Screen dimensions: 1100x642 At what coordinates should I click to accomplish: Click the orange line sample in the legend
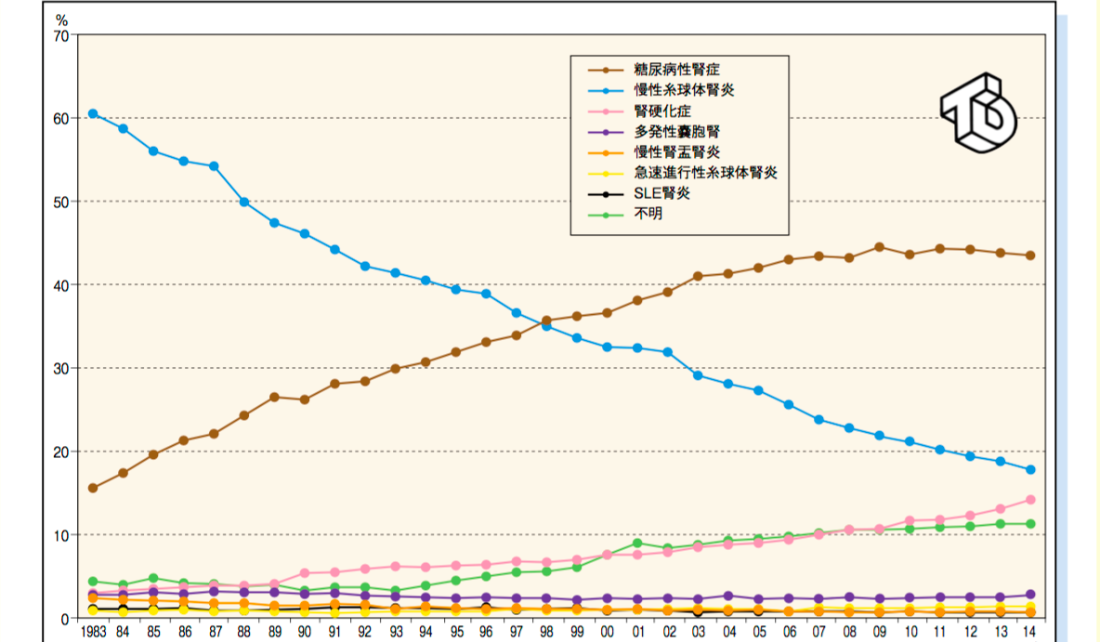coord(606,152)
